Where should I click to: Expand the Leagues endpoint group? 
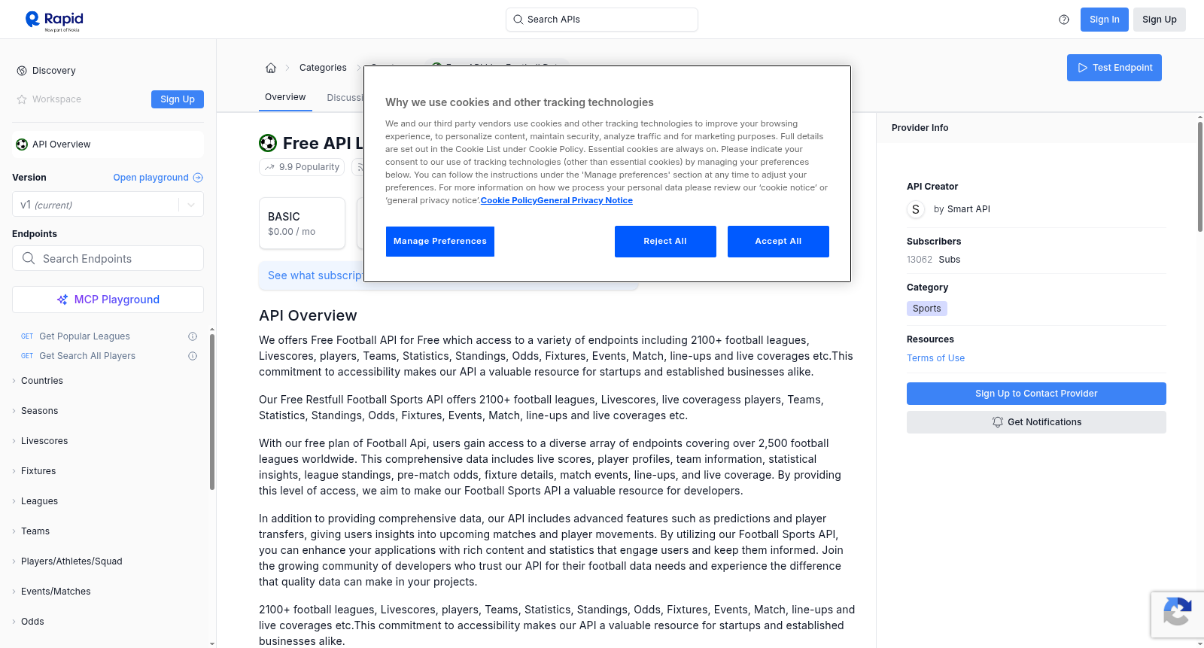click(39, 501)
